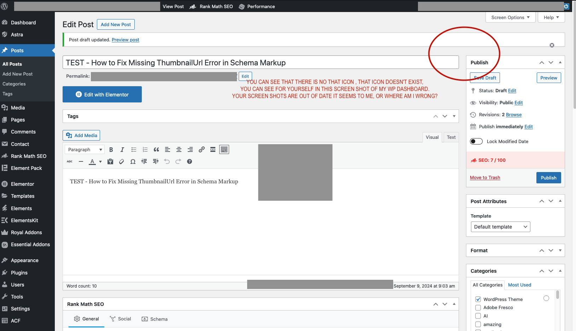Insert special character using omega icon
The image size is (576, 331).
point(133,161)
